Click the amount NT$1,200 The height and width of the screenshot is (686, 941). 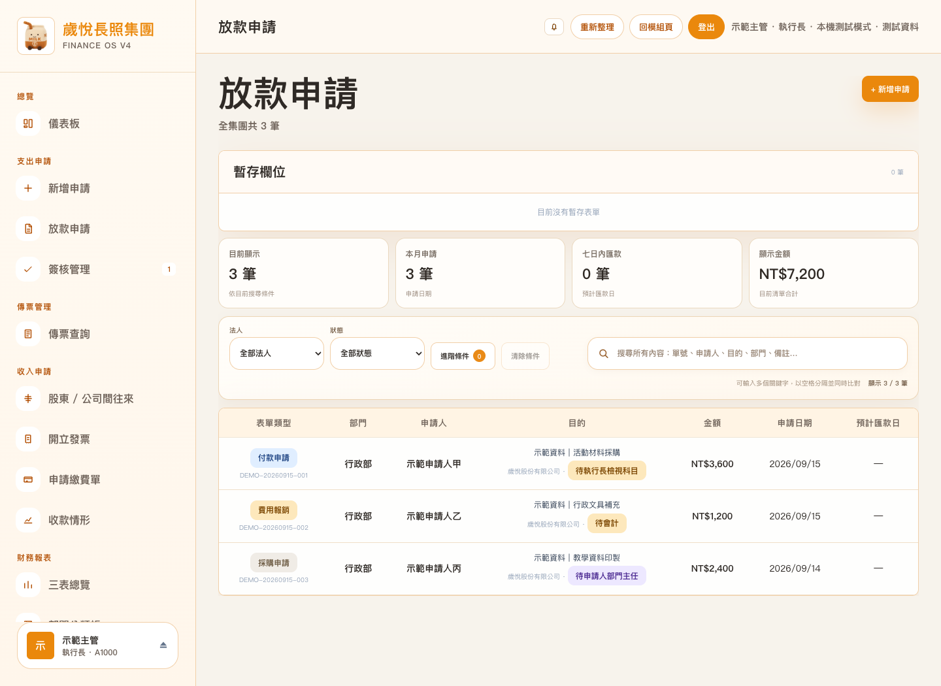coord(712,516)
